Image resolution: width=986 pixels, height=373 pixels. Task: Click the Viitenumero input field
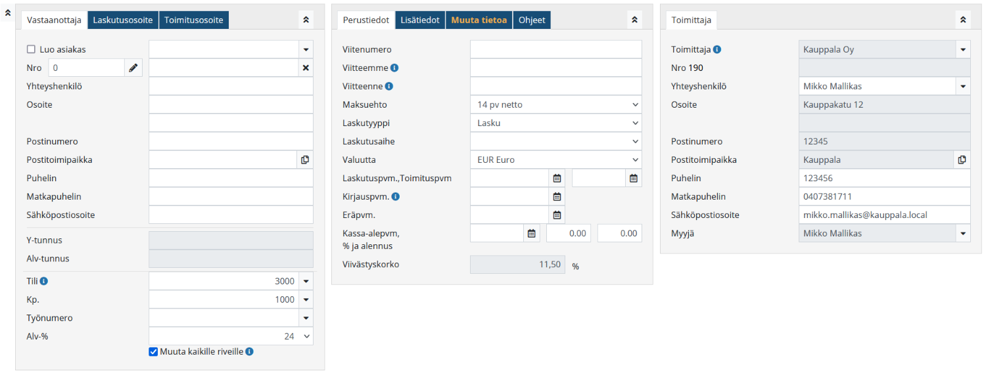pyautogui.click(x=555, y=49)
